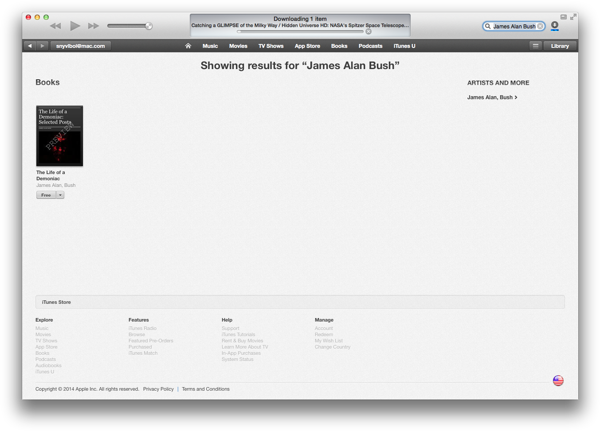
Task: Enter full screen with the arrows icon
Action: point(573,17)
